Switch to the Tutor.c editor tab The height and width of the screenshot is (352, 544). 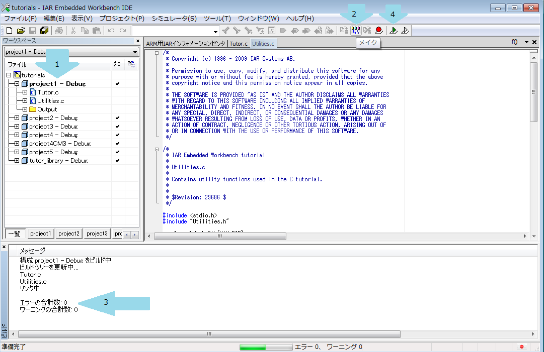click(x=239, y=44)
